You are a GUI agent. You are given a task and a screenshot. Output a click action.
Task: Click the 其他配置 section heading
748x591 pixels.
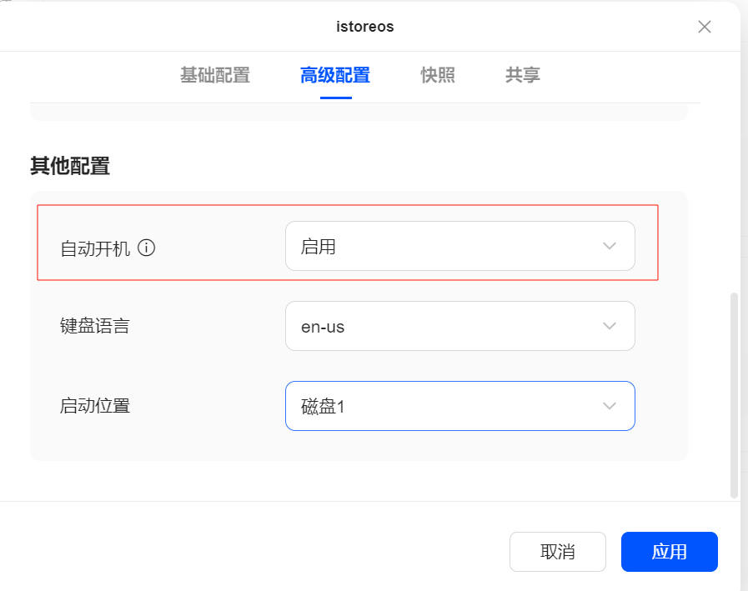[x=70, y=166]
